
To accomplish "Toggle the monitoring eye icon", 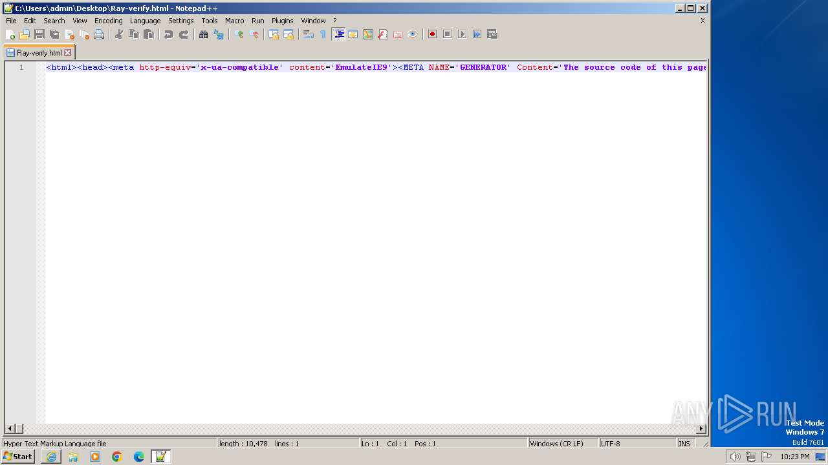I will pyautogui.click(x=413, y=34).
